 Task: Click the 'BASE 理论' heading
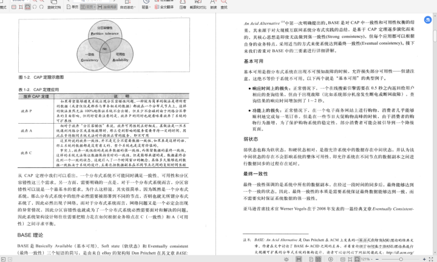(x=30, y=235)
